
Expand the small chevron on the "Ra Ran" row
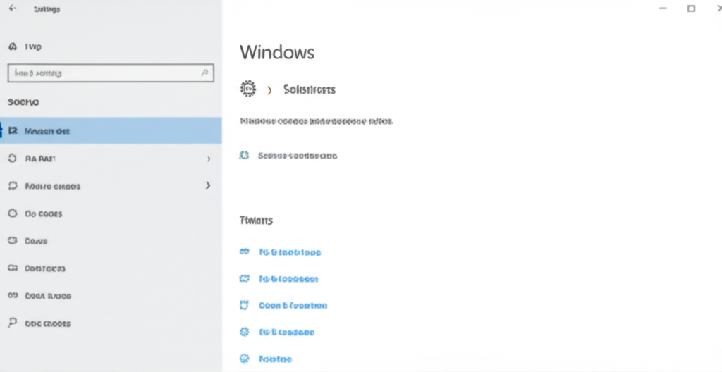click(x=209, y=159)
